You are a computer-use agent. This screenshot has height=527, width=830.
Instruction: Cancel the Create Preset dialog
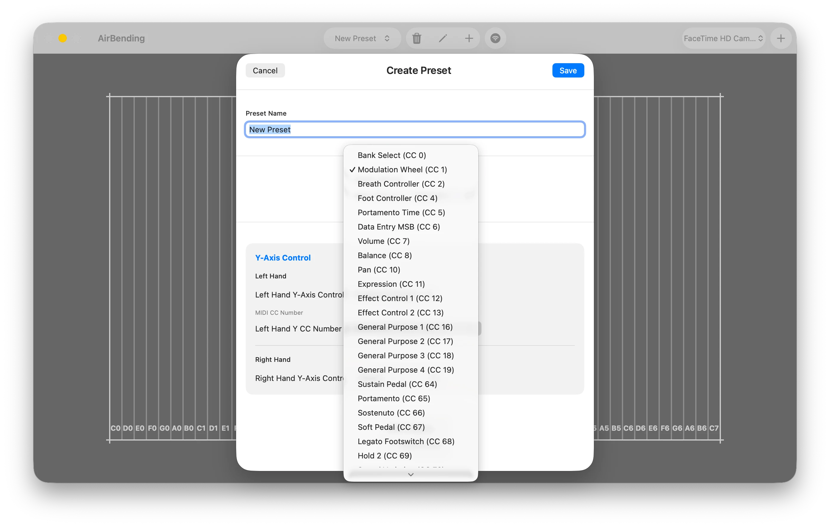pyautogui.click(x=265, y=70)
